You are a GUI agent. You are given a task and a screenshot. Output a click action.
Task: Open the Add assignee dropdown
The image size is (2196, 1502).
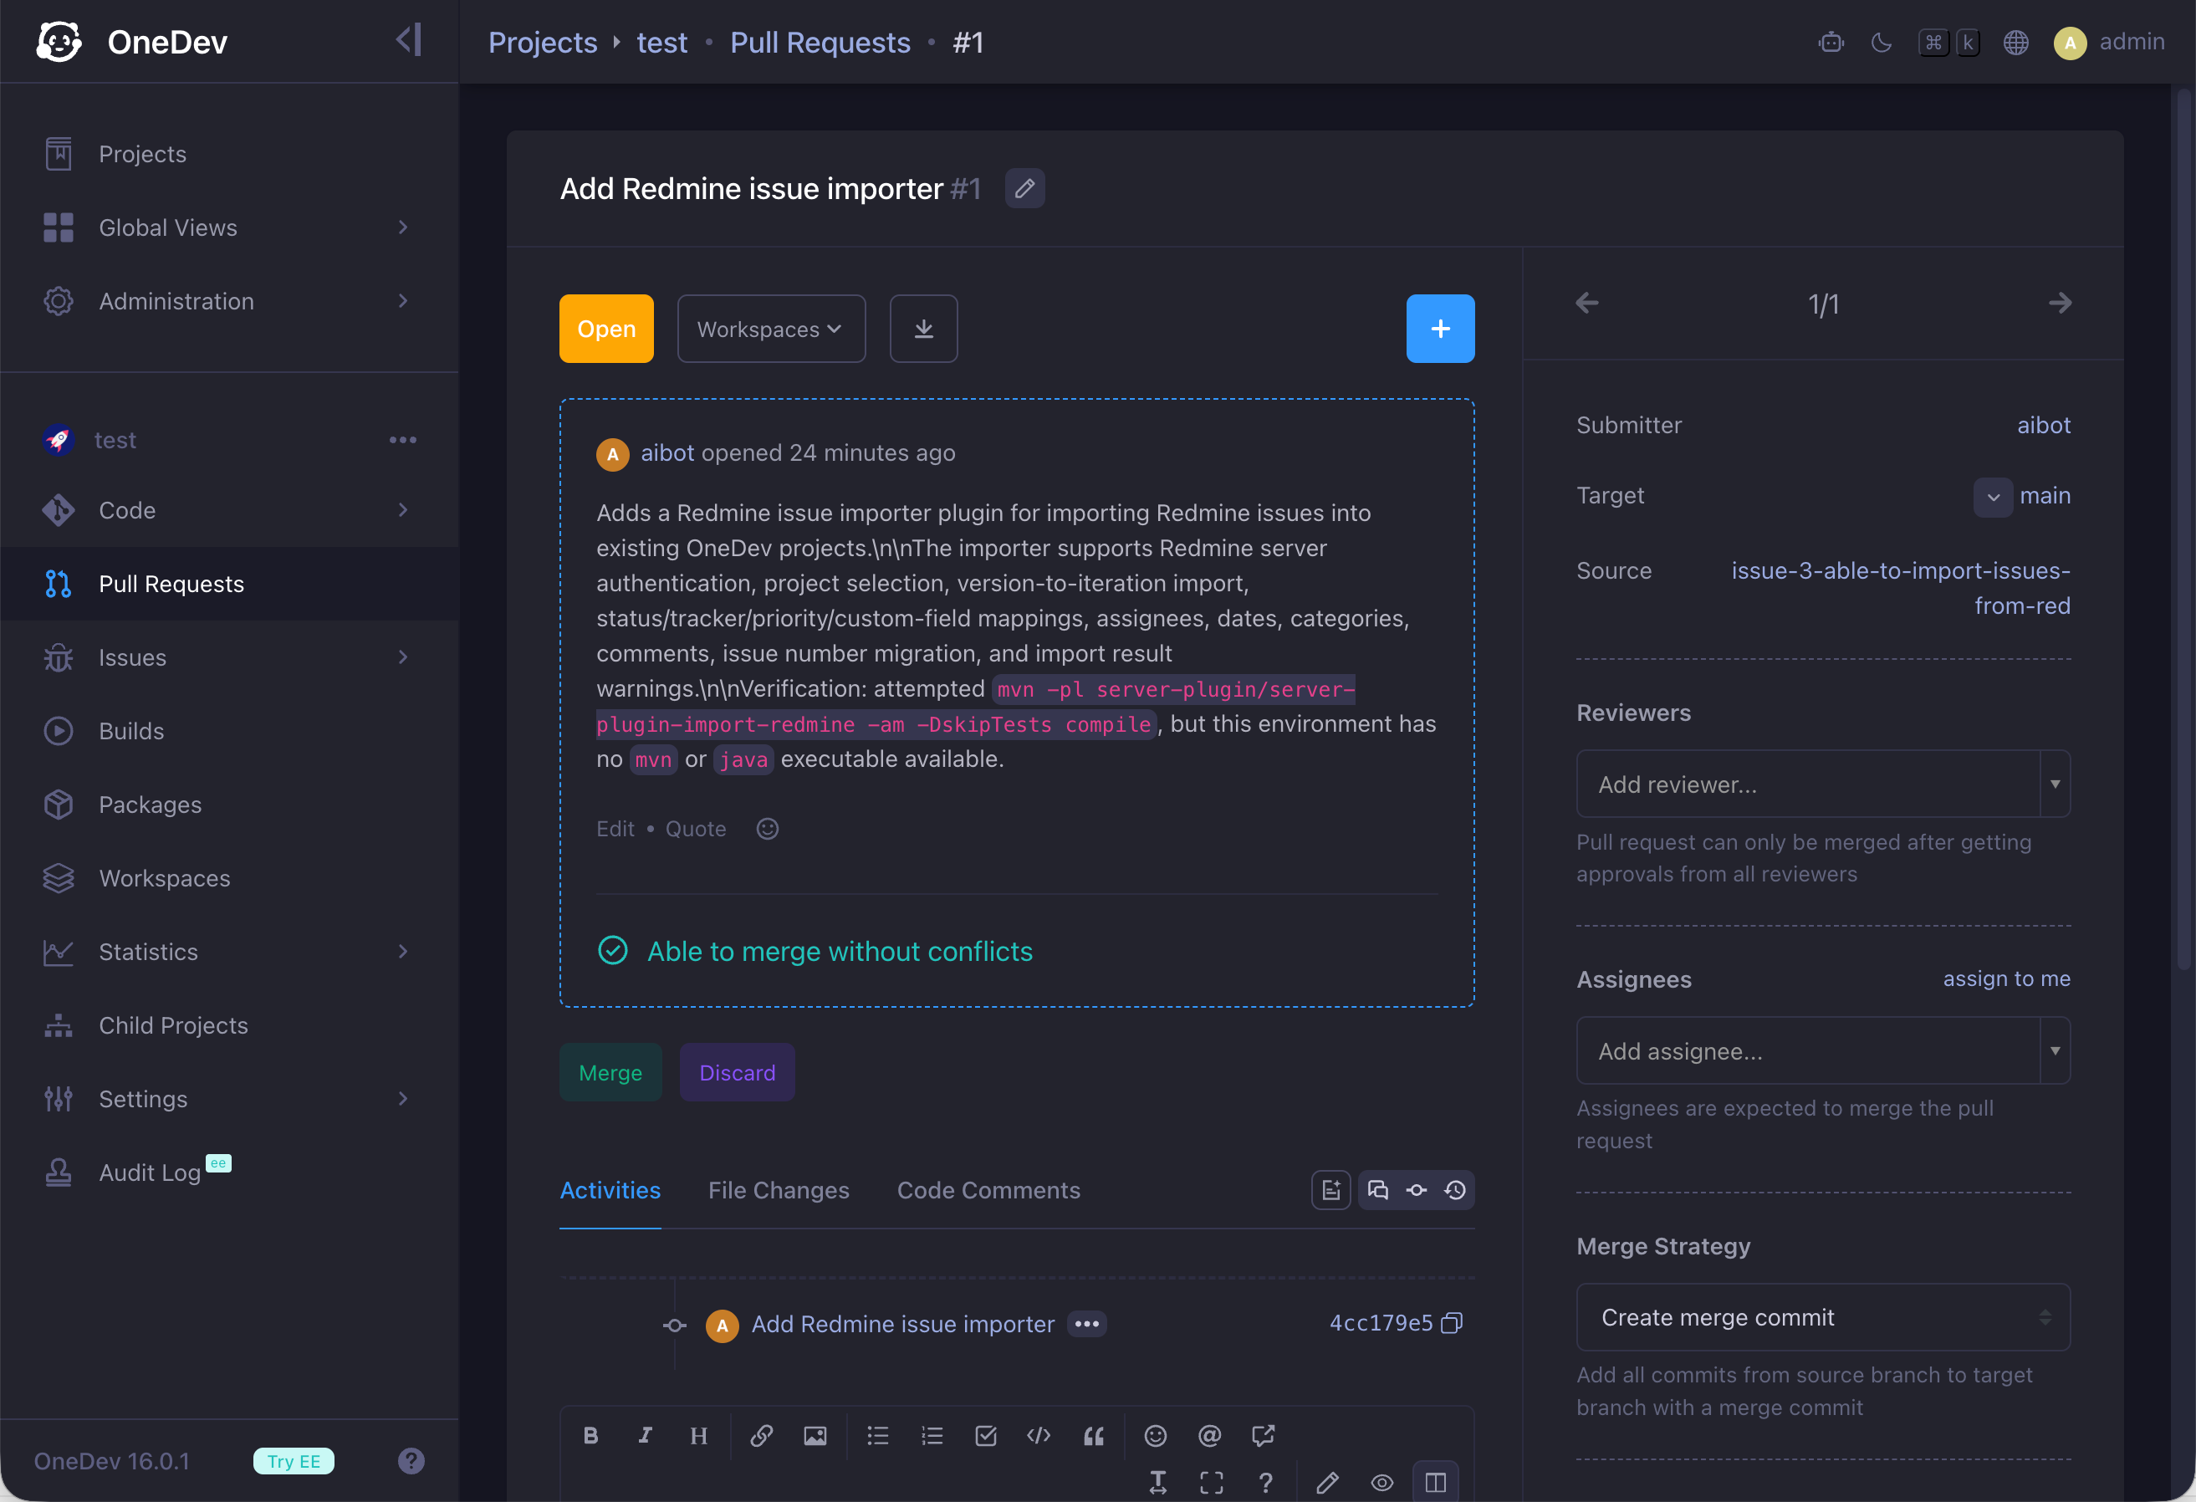[x=1823, y=1050]
